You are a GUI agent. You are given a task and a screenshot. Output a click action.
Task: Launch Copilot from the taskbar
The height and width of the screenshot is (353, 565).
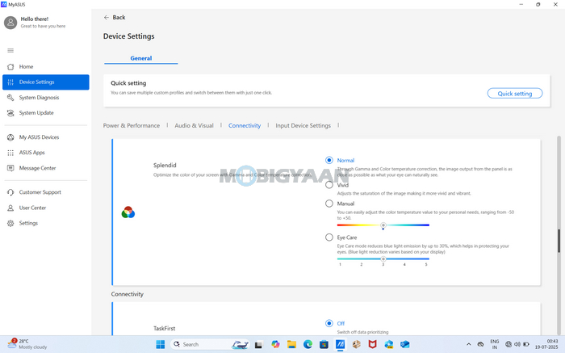pyautogui.click(x=276, y=344)
